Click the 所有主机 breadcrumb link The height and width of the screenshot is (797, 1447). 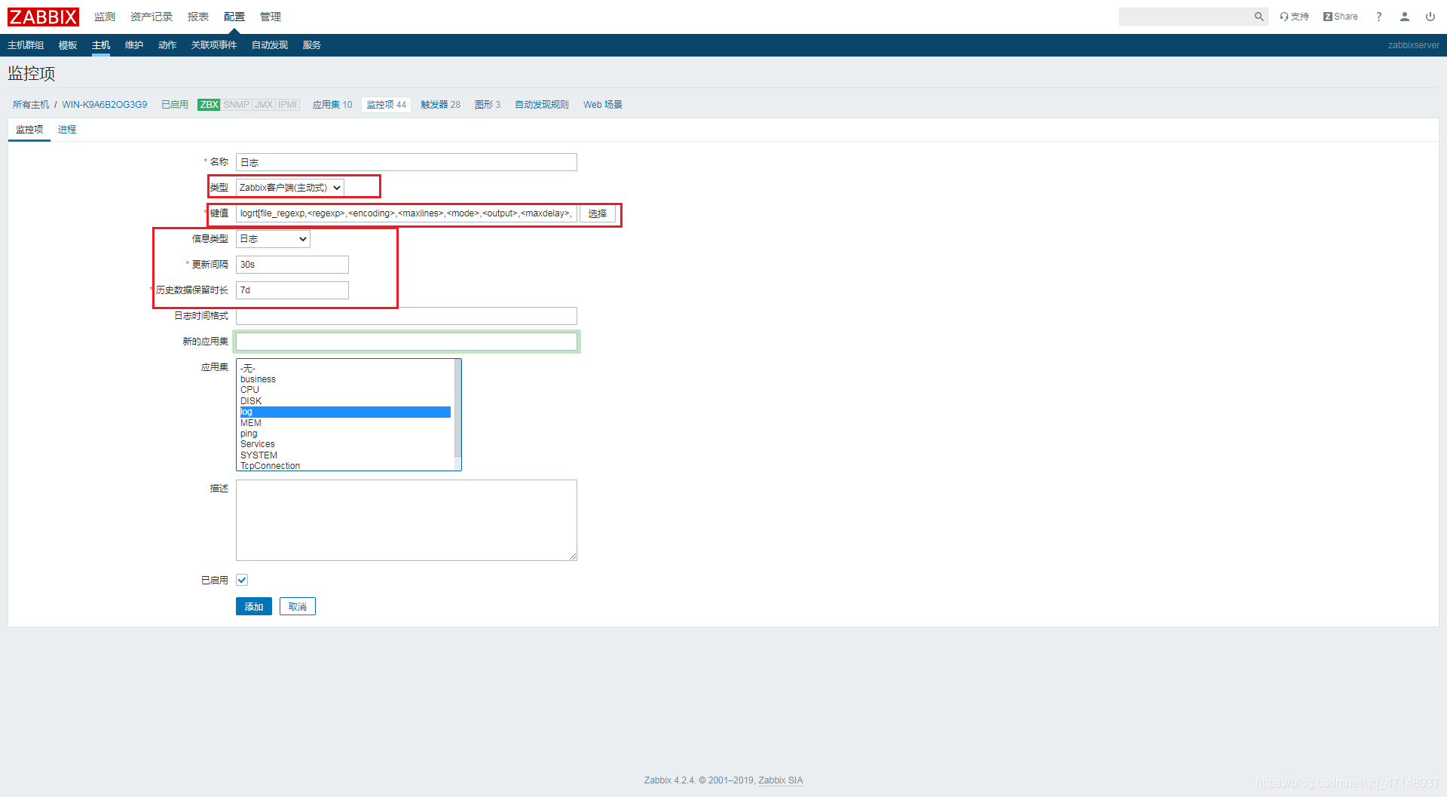[x=31, y=105]
